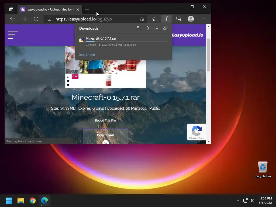Add this page to favorites star
This screenshot has height=207, width=276.
click(142, 19)
